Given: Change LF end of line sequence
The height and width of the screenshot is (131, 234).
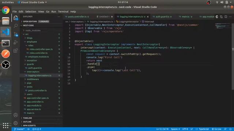Looking at the screenshot, I should (192, 129).
